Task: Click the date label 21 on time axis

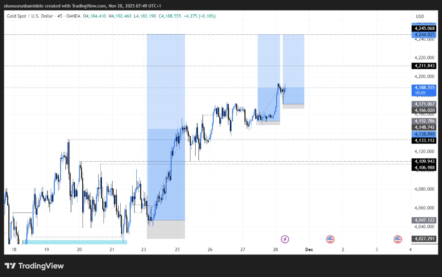Action: [x=112, y=250]
